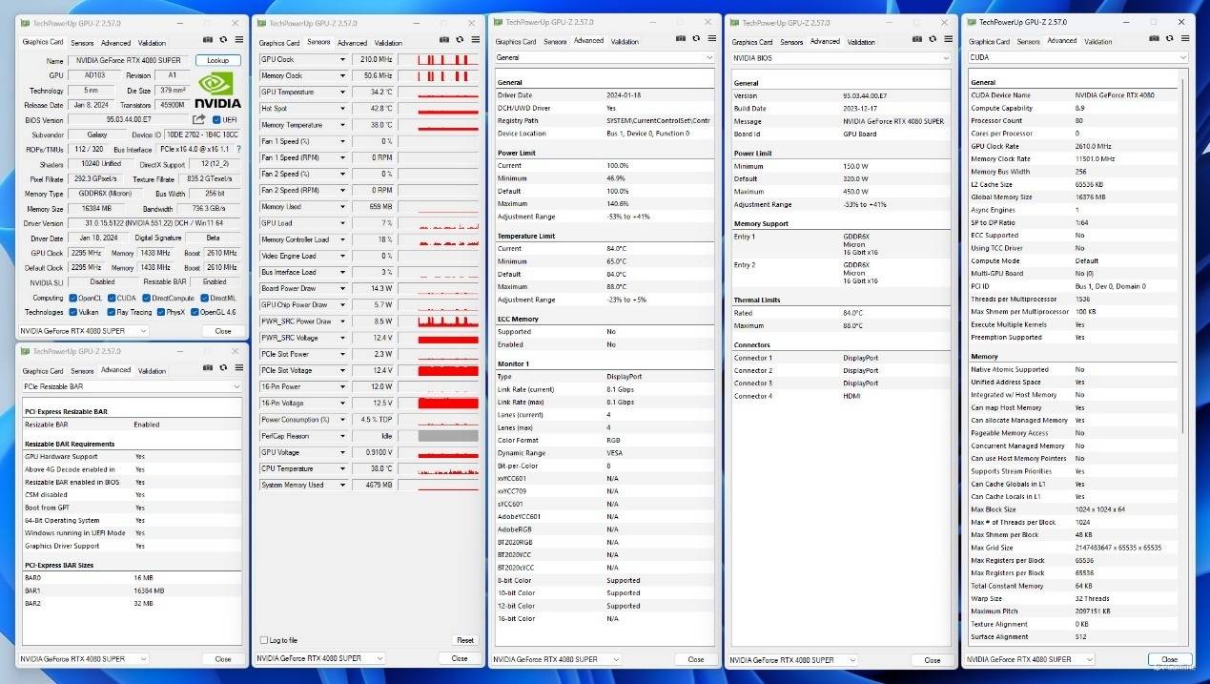Open the PCIe Resizable BAR category dropdown
The image size is (1210, 684).
click(132, 386)
